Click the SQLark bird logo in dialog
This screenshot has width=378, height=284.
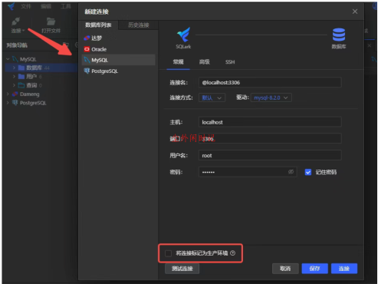(x=183, y=35)
